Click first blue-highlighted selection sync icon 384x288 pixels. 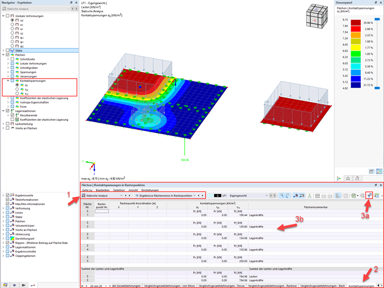[x=282, y=196]
